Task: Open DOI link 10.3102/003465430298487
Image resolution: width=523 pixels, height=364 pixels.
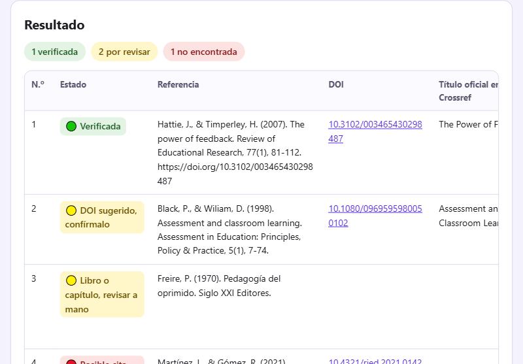Action: (375, 131)
